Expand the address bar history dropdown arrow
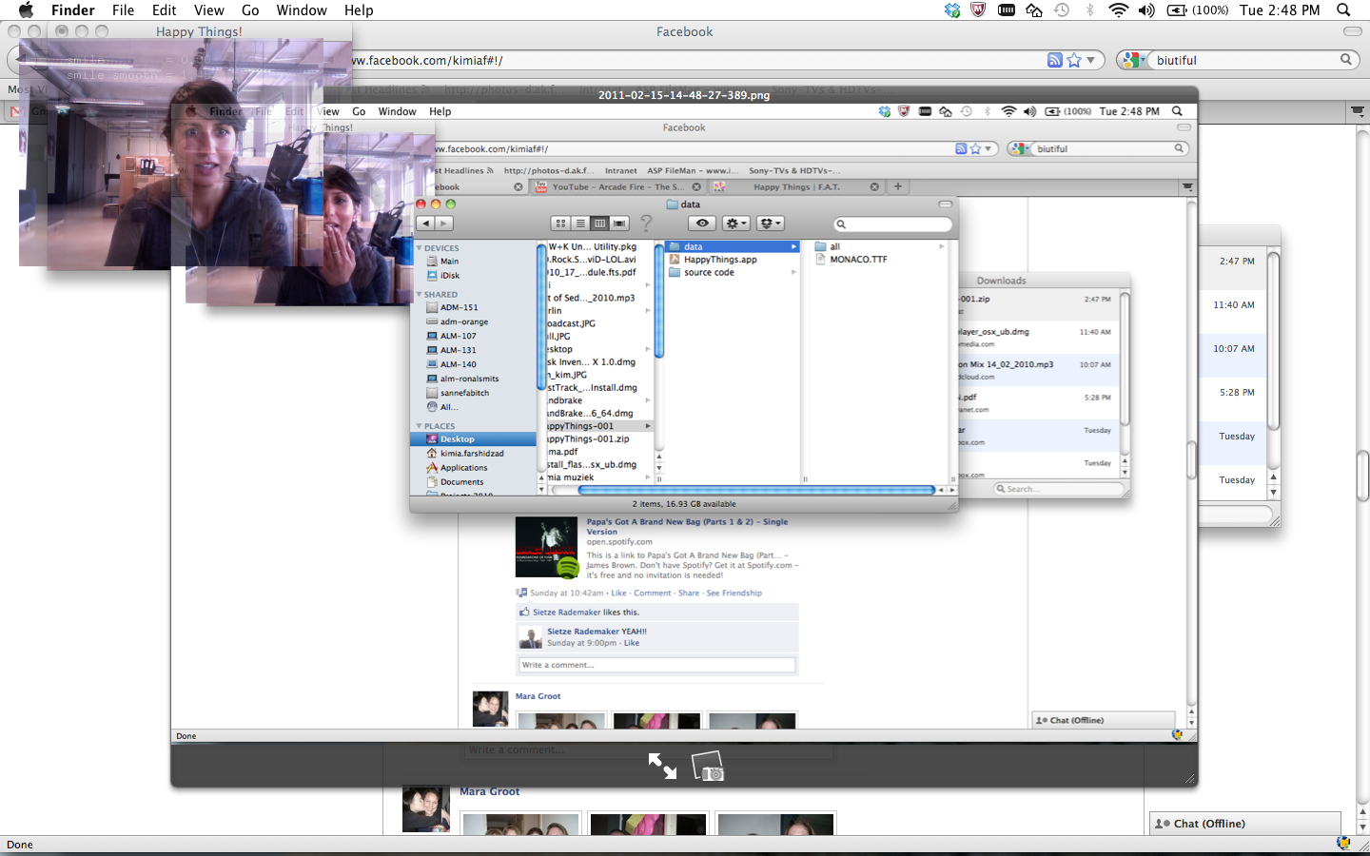 [1091, 60]
